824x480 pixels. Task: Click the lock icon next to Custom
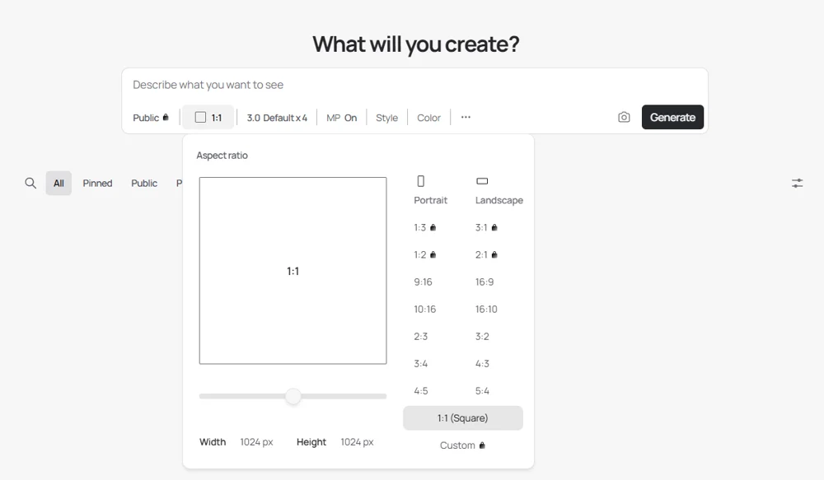coord(482,445)
